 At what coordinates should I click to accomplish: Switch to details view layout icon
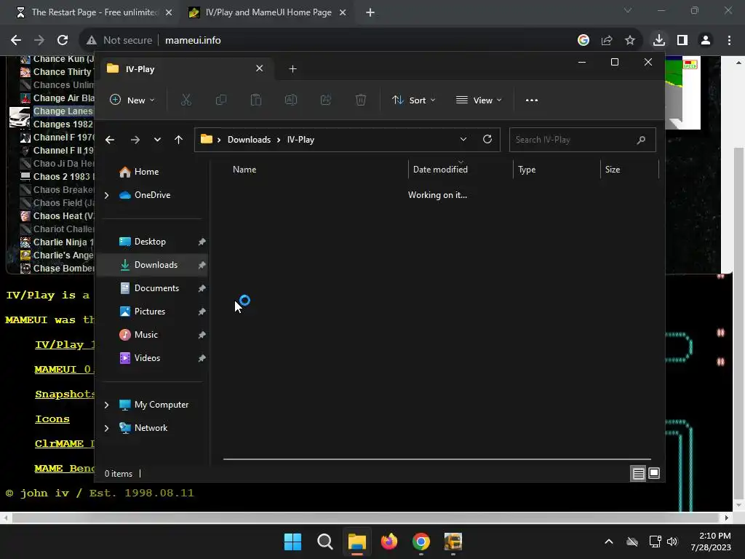pyautogui.click(x=638, y=473)
